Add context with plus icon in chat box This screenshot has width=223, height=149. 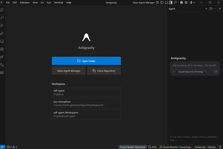tap(174, 72)
